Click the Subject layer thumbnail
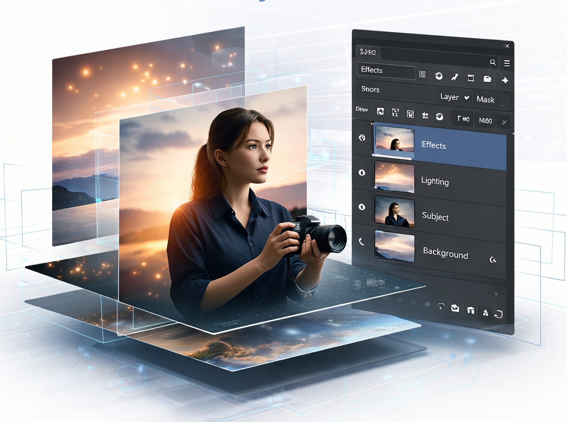 [x=394, y=212]
